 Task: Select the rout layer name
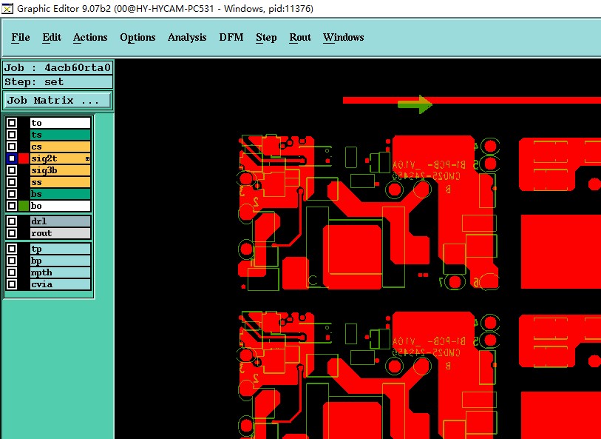coord(60,233)
